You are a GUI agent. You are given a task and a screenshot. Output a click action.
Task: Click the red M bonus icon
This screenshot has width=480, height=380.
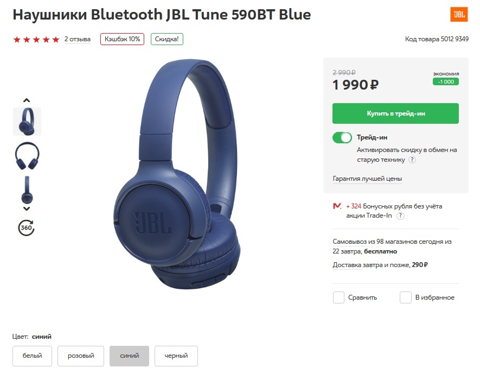[x=337, y=206]
